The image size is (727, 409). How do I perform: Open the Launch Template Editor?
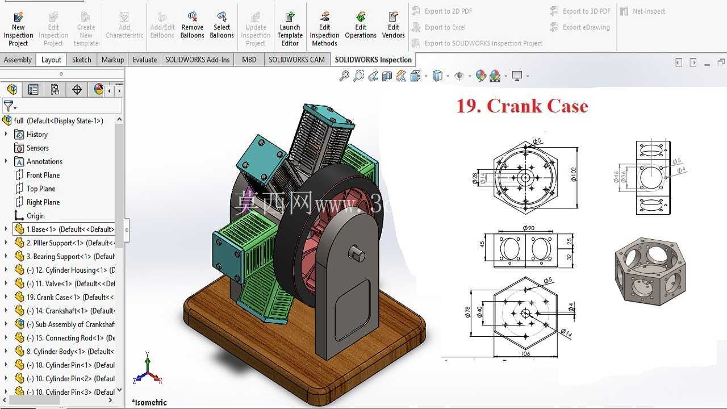point(290,28)
